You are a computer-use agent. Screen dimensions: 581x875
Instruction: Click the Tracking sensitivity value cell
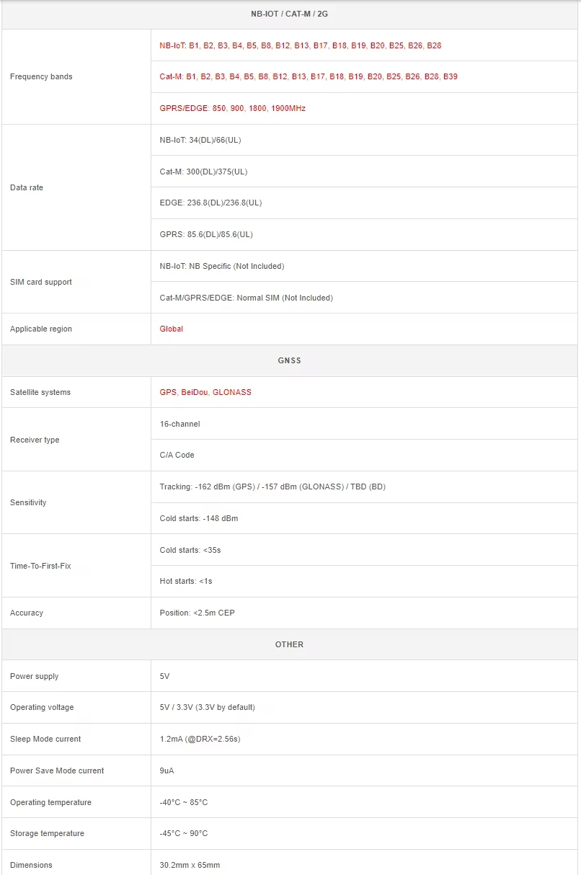coord(272,487)
